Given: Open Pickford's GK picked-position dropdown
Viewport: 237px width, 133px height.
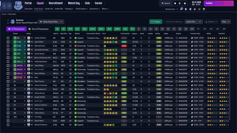Looking at the screenshot, I should (19, 38).
